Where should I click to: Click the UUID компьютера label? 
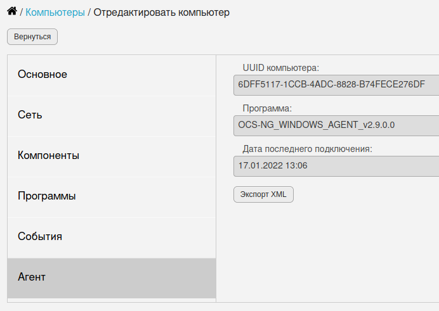281,68
